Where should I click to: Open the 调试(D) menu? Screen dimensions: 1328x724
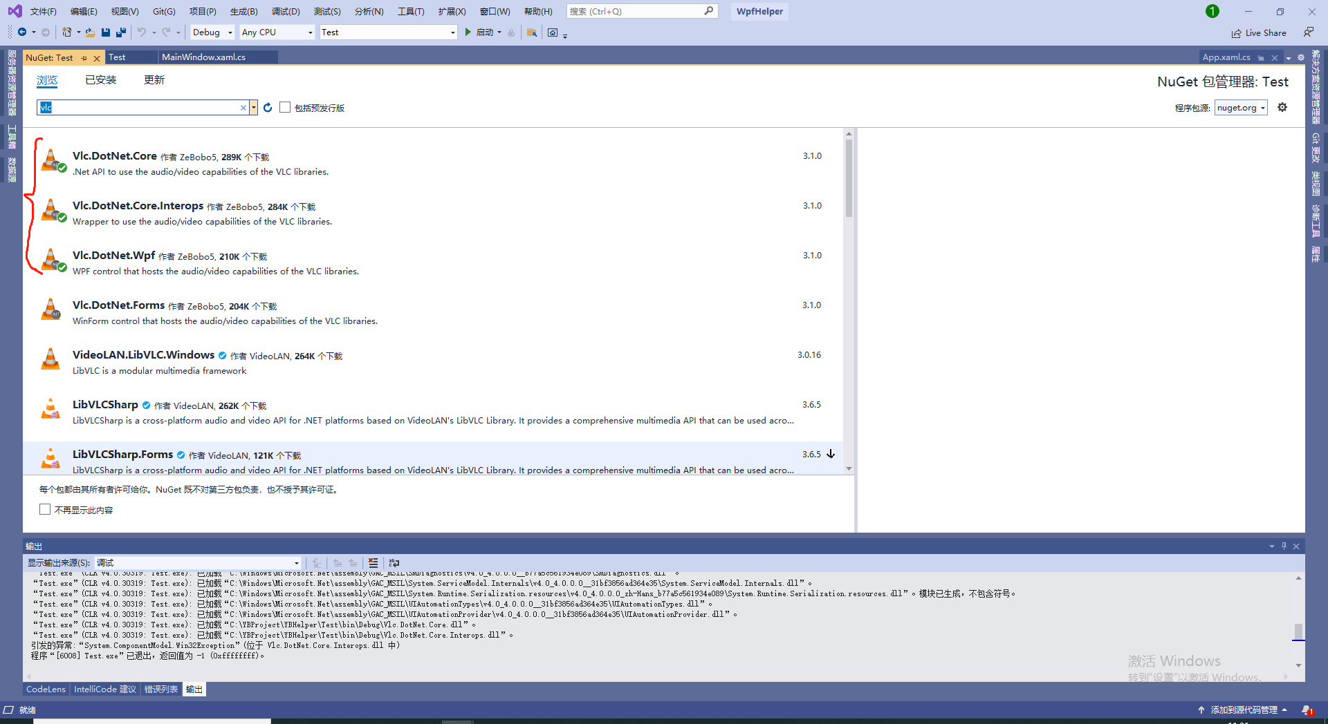coord(286,11)
